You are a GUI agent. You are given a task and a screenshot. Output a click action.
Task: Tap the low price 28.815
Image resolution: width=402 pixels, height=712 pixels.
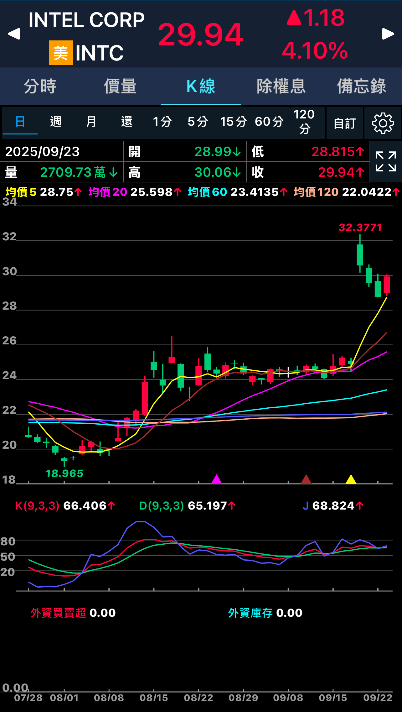click(338, 152)
